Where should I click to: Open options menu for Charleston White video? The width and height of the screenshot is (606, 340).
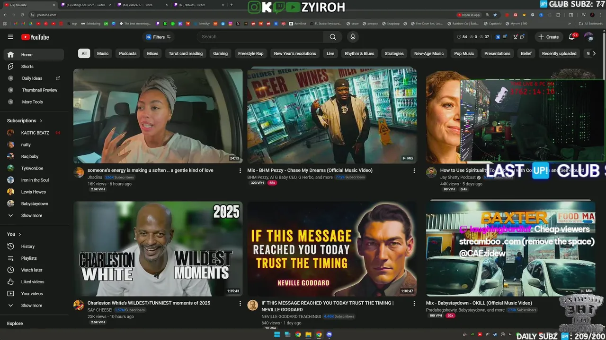(x=240, y=304)
